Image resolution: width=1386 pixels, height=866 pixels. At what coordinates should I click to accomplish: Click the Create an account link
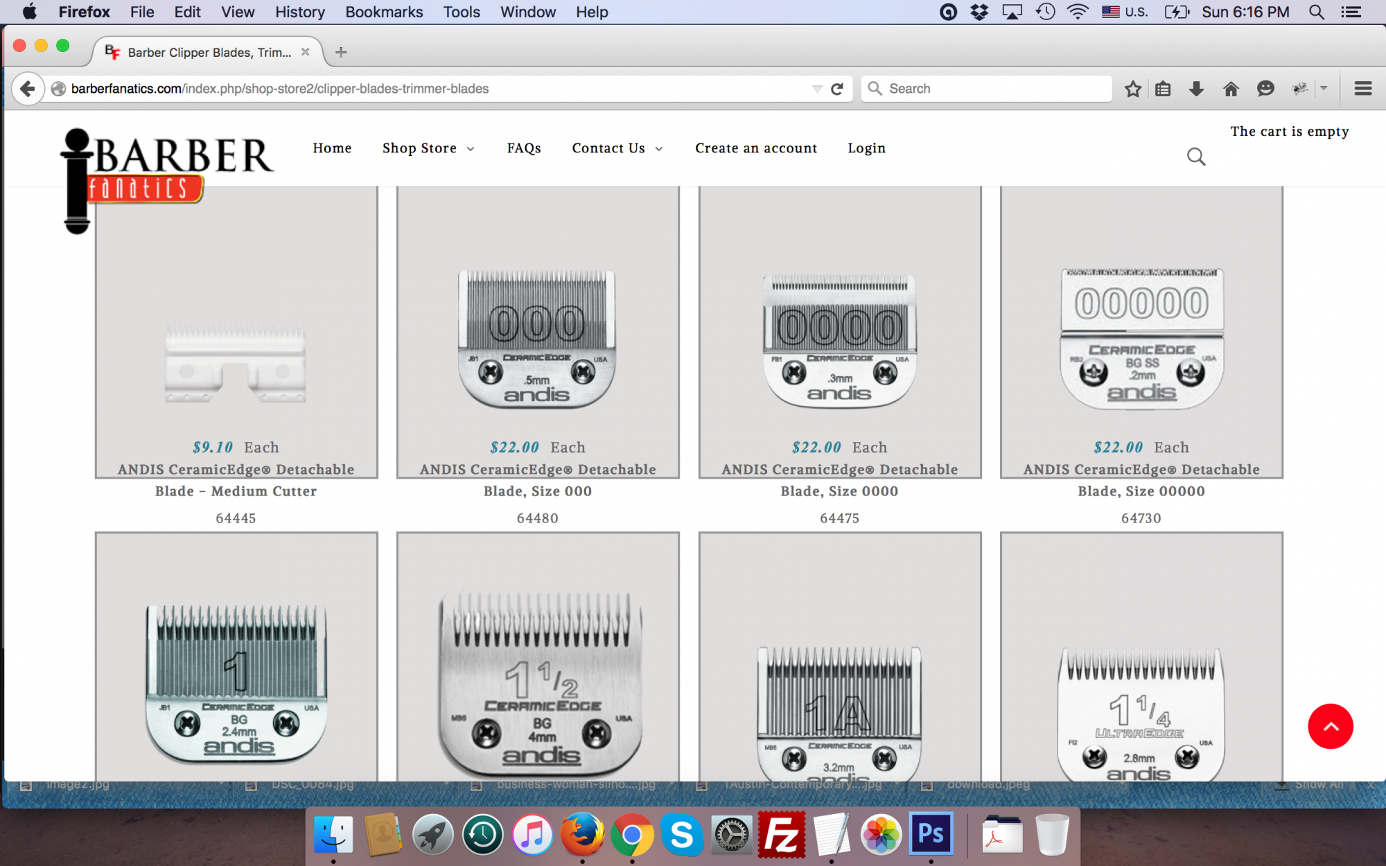(x=755, y=148)
